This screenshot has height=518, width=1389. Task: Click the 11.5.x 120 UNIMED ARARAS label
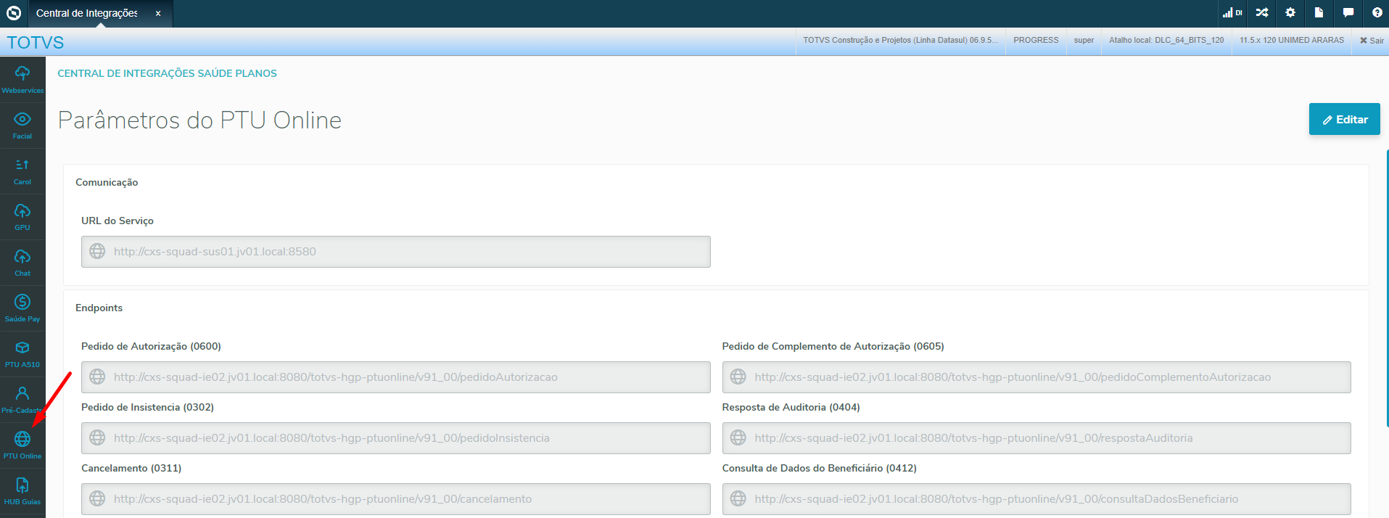coord(1292,41)
